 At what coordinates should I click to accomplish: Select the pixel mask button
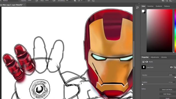[171, 67]
